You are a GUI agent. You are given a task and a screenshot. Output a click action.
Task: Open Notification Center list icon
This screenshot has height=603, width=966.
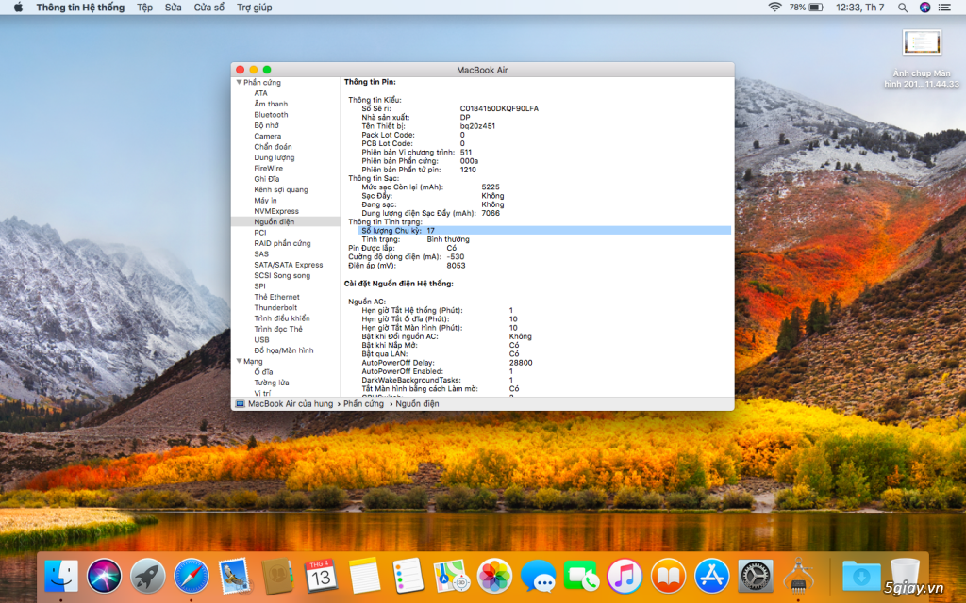tap(944, 8)
